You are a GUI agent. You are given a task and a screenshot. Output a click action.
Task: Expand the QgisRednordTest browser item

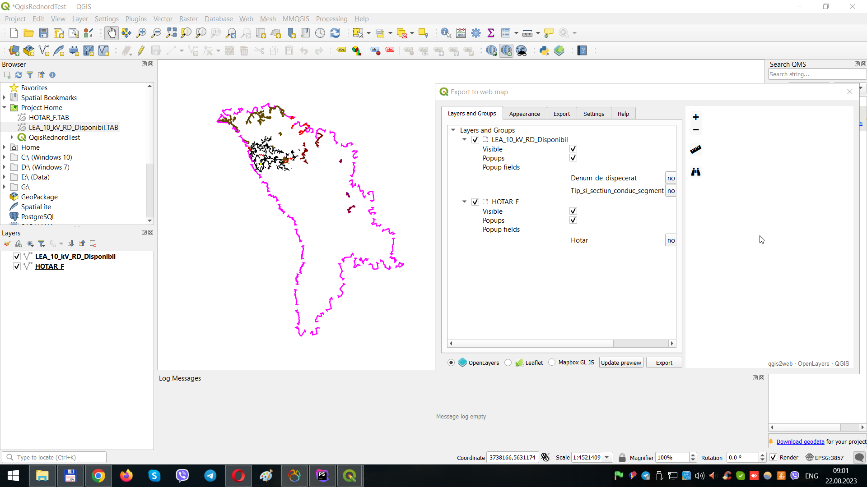(x=12, y=137)
